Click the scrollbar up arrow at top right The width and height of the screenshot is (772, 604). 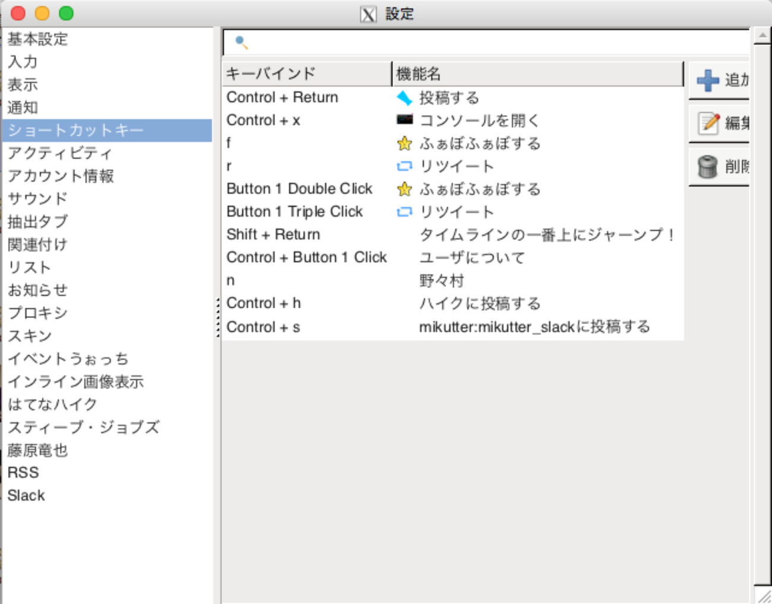click(x=762, y=36)
